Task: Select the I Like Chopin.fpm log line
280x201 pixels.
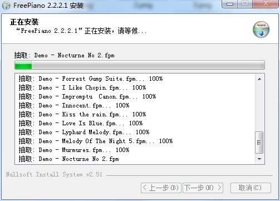Action: [82, 87]
